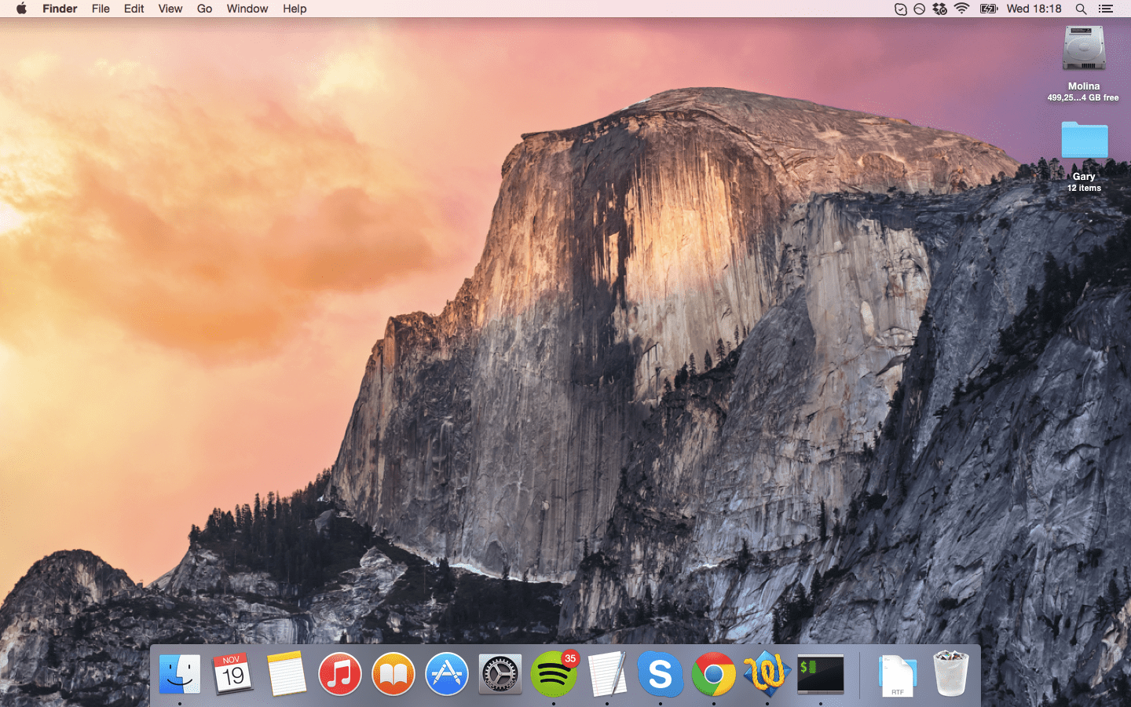1131x707 pixels.
Task: Click the Spotify 35 notification badge
Action: coord(570,658)
